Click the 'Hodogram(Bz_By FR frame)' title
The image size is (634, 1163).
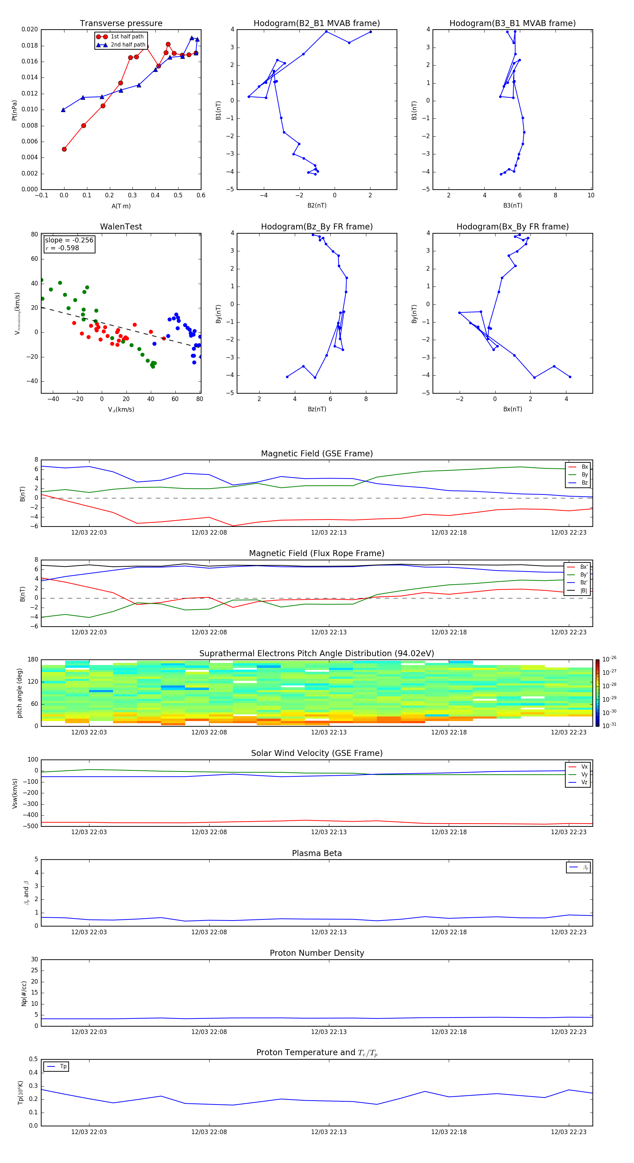(317, 227)
